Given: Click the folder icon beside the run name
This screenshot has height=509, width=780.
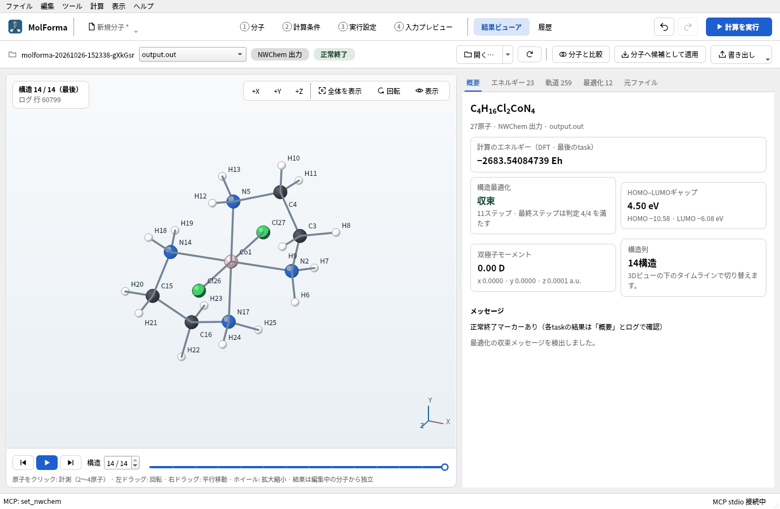Looking at the screenshot, I should pyautogui.click(x=12, y=55).
